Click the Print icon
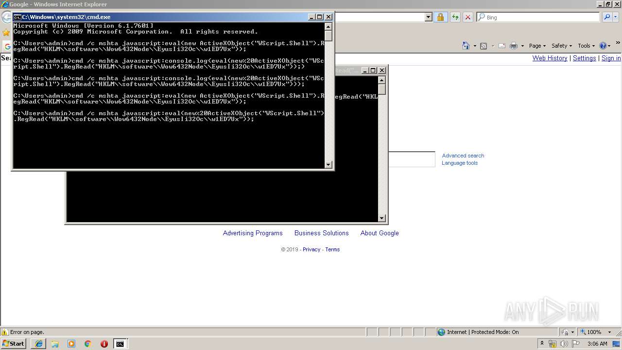622x350 pixels. coord(514,46)
